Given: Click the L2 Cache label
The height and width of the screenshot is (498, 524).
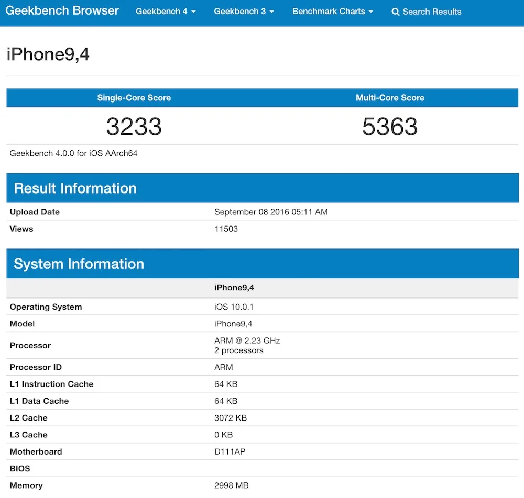Looking at the screenshot, I should tap(29, 418).
